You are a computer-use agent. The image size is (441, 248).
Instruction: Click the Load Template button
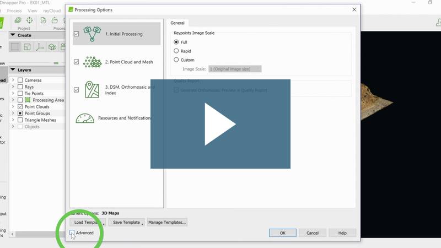[x=88, y=222]
